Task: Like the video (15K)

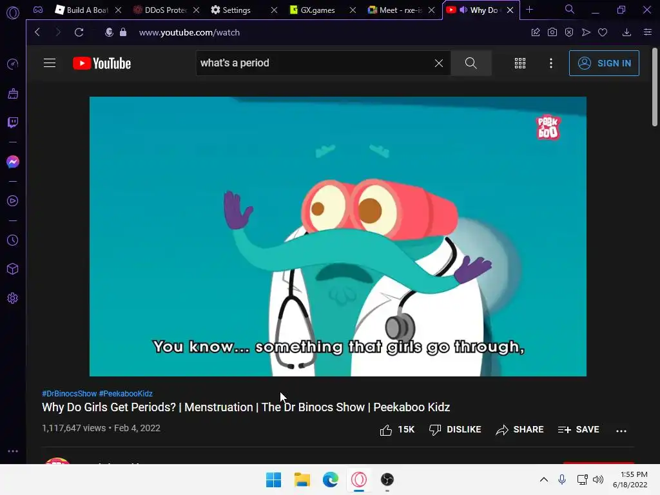Action: (397, 430)
